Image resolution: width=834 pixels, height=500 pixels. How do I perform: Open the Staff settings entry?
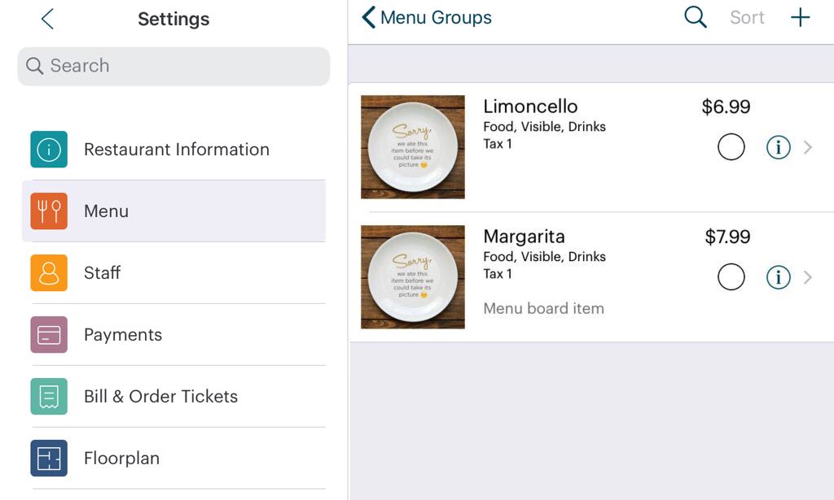coord(173,273)
